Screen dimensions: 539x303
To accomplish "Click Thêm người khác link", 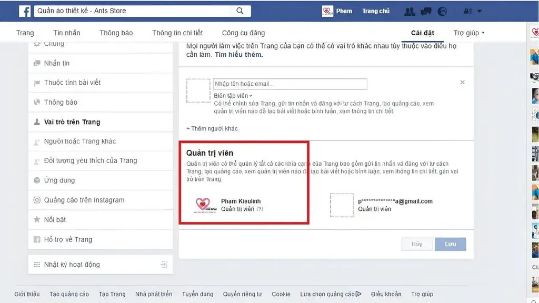I will [x=212, y=128].
